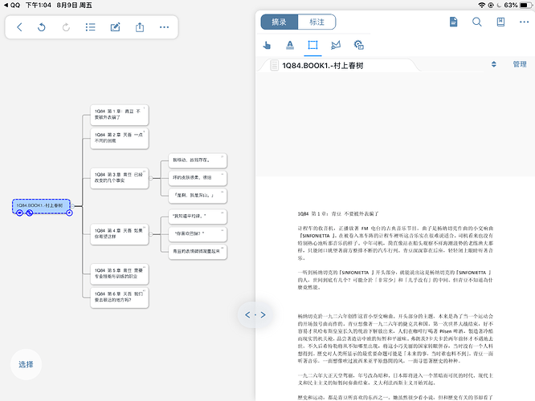Select the 1Q84 第4章 node

click(120, 234)
